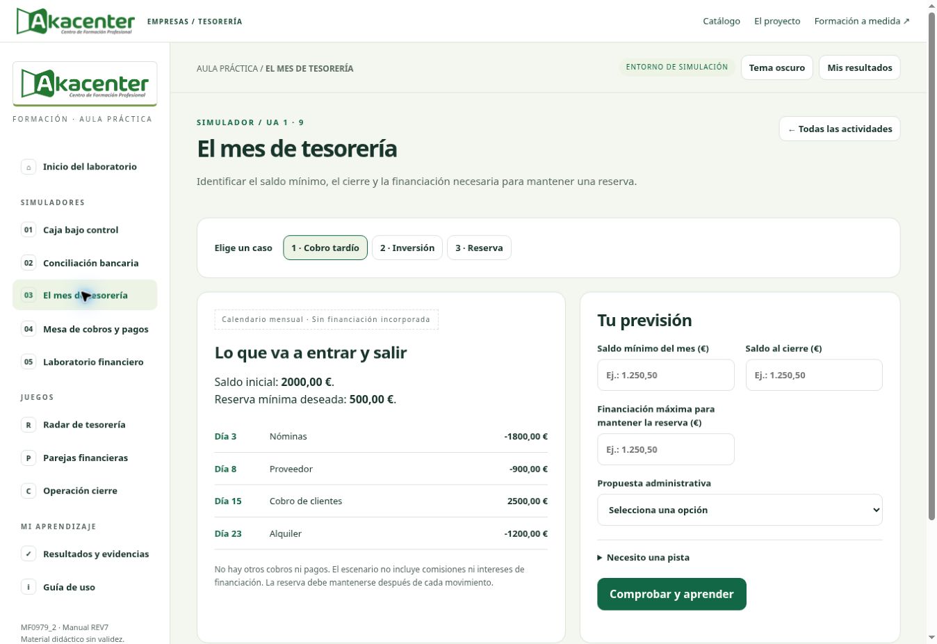The height and width of the screenshot is (644, 937).
Task: Select case 2 · Inversión
Action: click(x=407, y=248)
